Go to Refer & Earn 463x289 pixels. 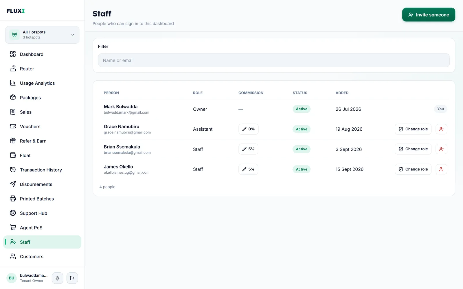(42, 141)
